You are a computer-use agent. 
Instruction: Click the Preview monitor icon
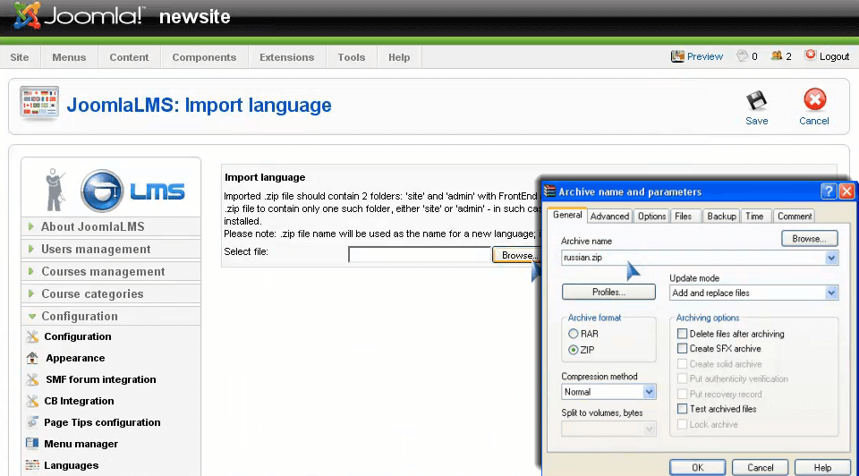coord(677,55)
